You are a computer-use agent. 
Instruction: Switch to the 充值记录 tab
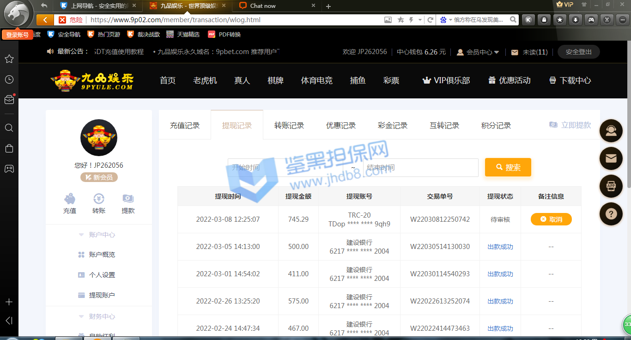185,125
